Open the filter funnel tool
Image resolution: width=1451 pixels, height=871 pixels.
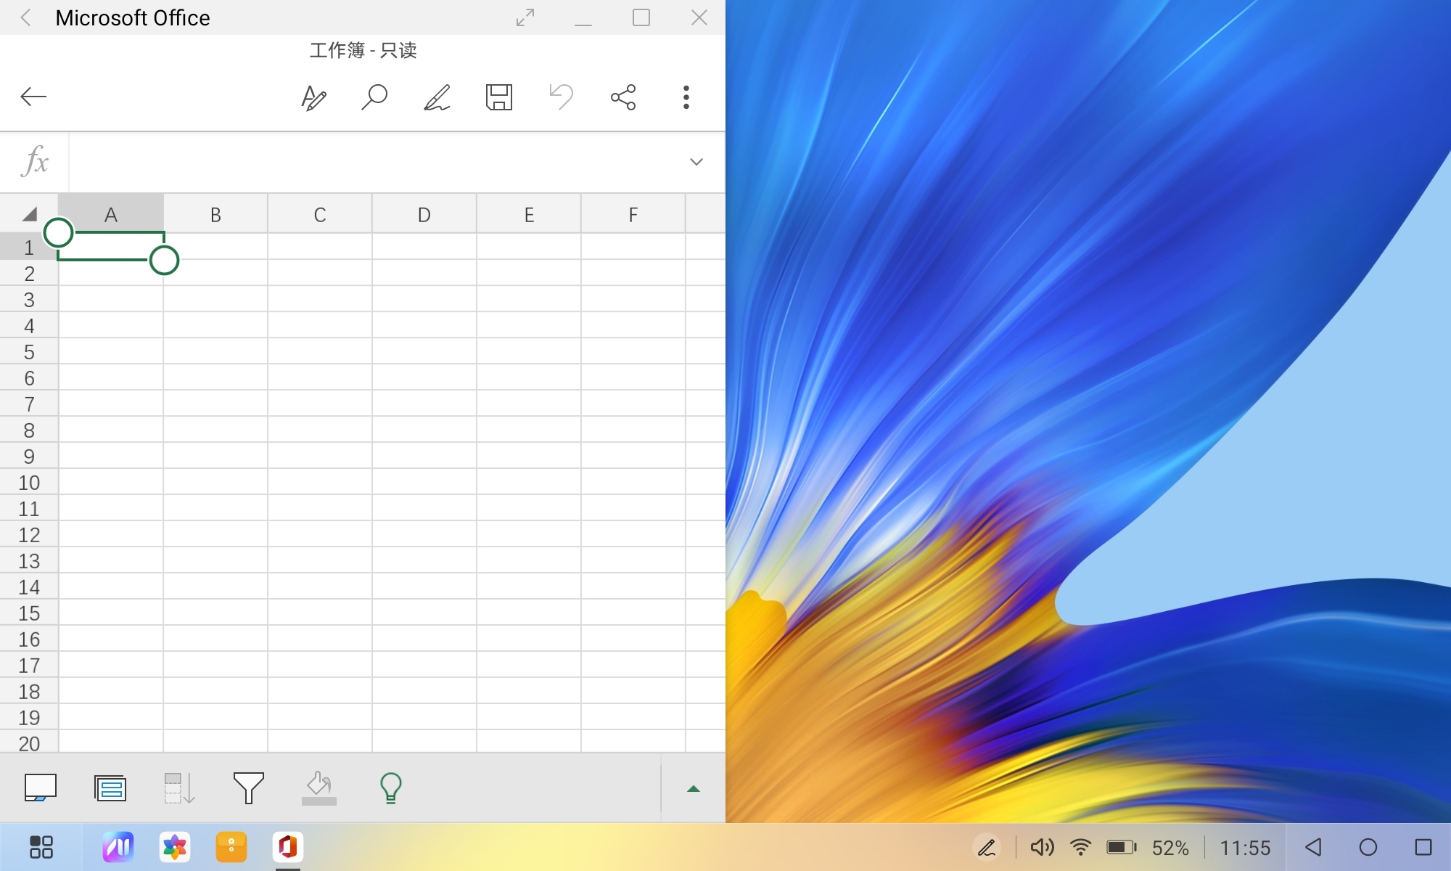click(x=248, y=788)
